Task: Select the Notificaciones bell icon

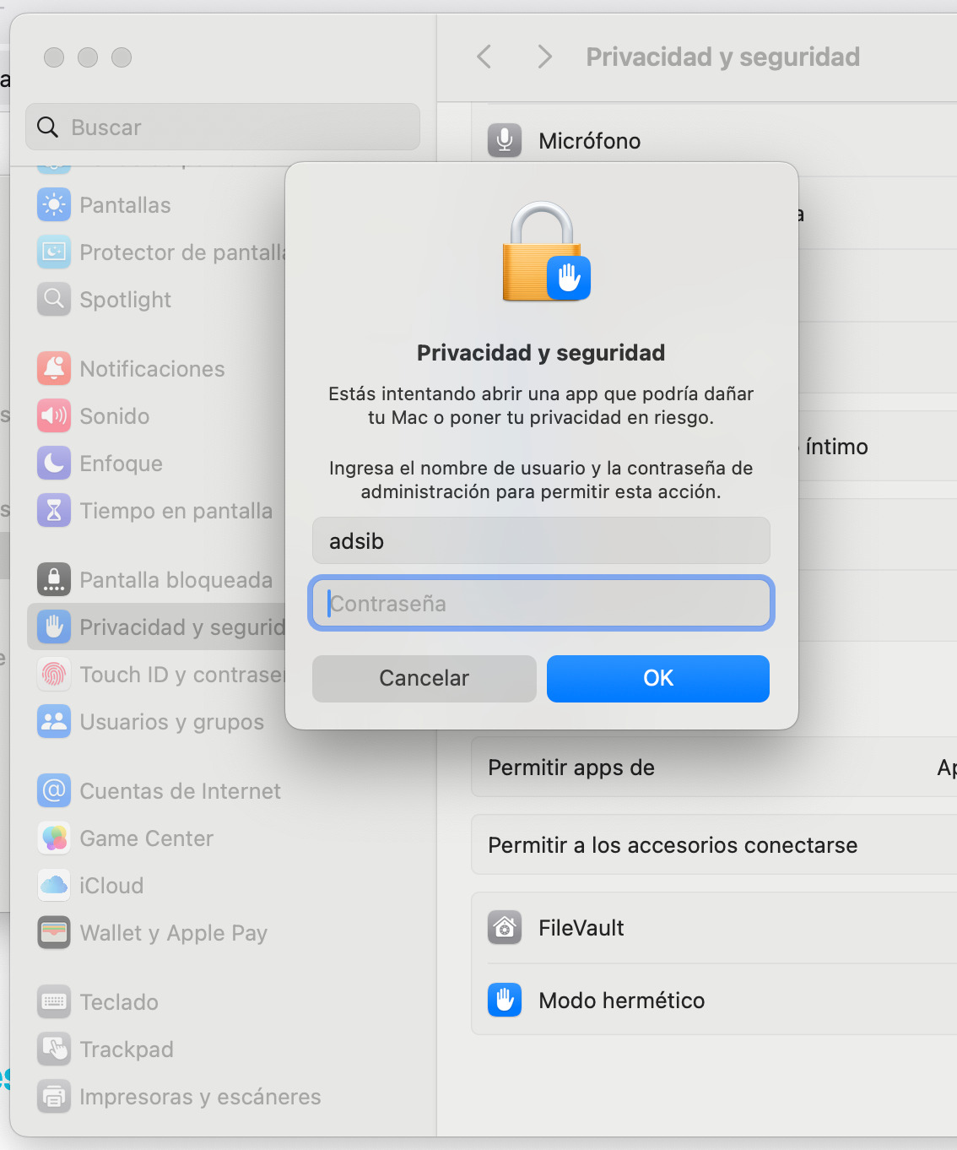Action: click(54, 369)
